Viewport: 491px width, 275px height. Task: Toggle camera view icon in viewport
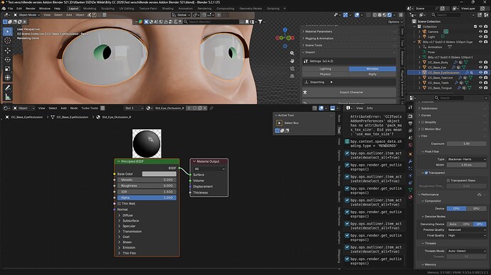(292, 68)
